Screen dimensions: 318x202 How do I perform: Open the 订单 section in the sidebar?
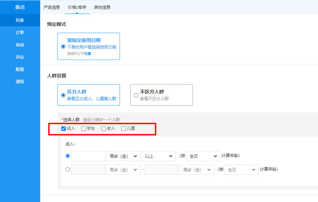(x=20, y=33)
